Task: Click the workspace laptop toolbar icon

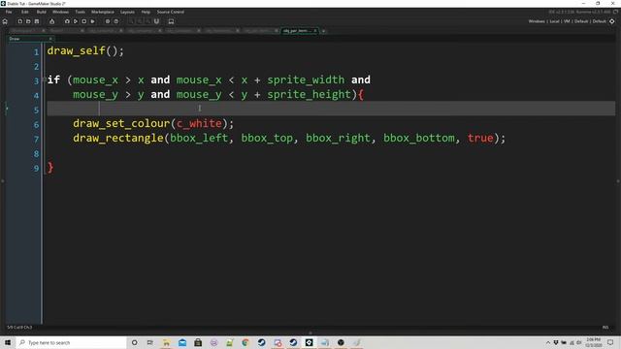Action: click(171, 21)
